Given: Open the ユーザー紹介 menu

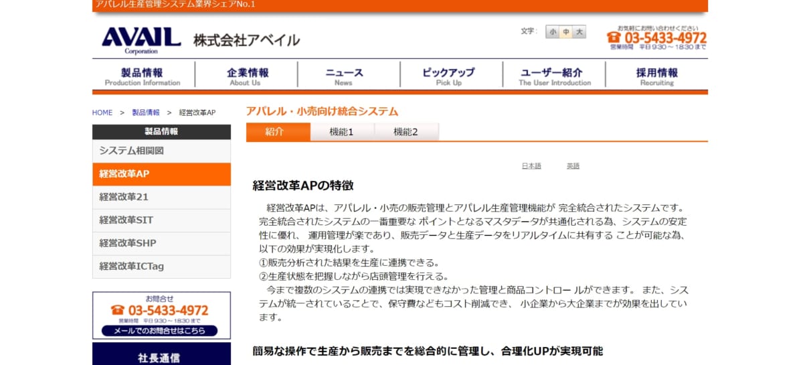Looking at the screenshot, I should click(x=553, y=76).
